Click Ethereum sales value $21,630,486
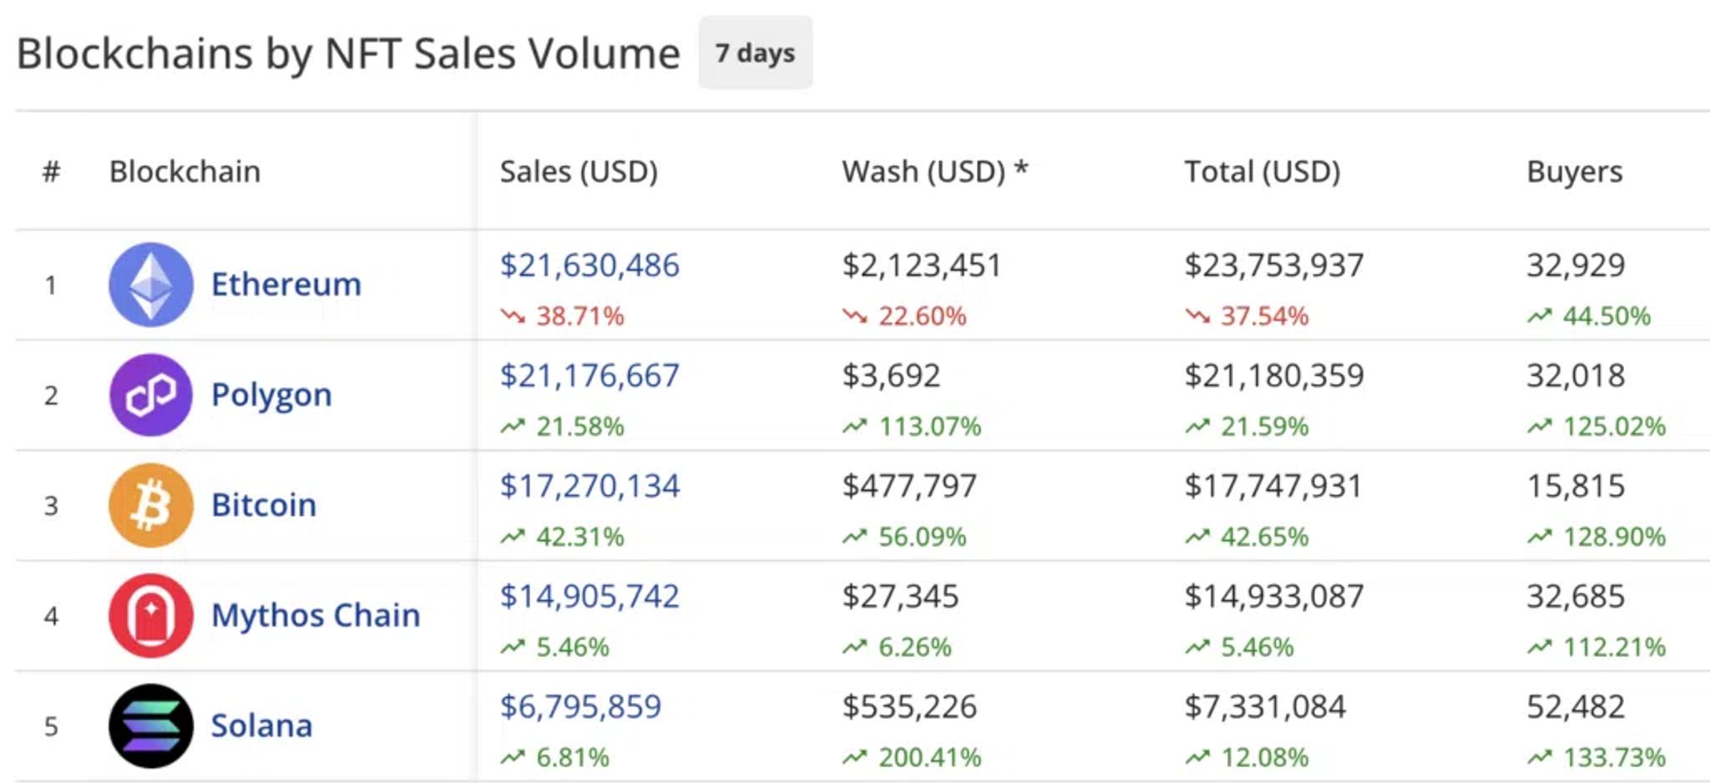This screenshot has width=1710, height=783. pos(589,265)
